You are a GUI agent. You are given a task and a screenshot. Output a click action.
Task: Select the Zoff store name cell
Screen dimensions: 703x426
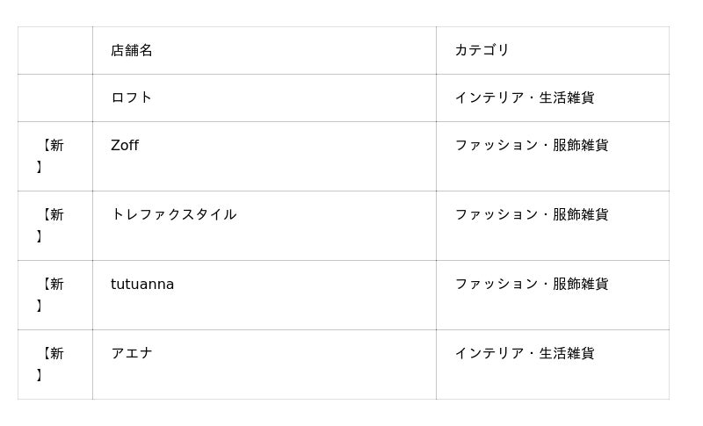(125, 146)
